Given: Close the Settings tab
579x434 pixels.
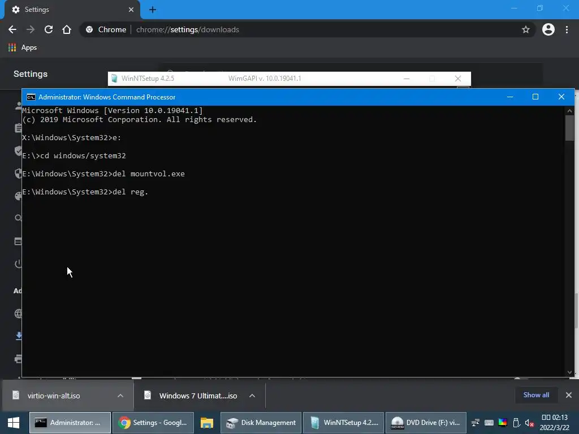Looking at the screenshot, I should (x=131, y=10).
